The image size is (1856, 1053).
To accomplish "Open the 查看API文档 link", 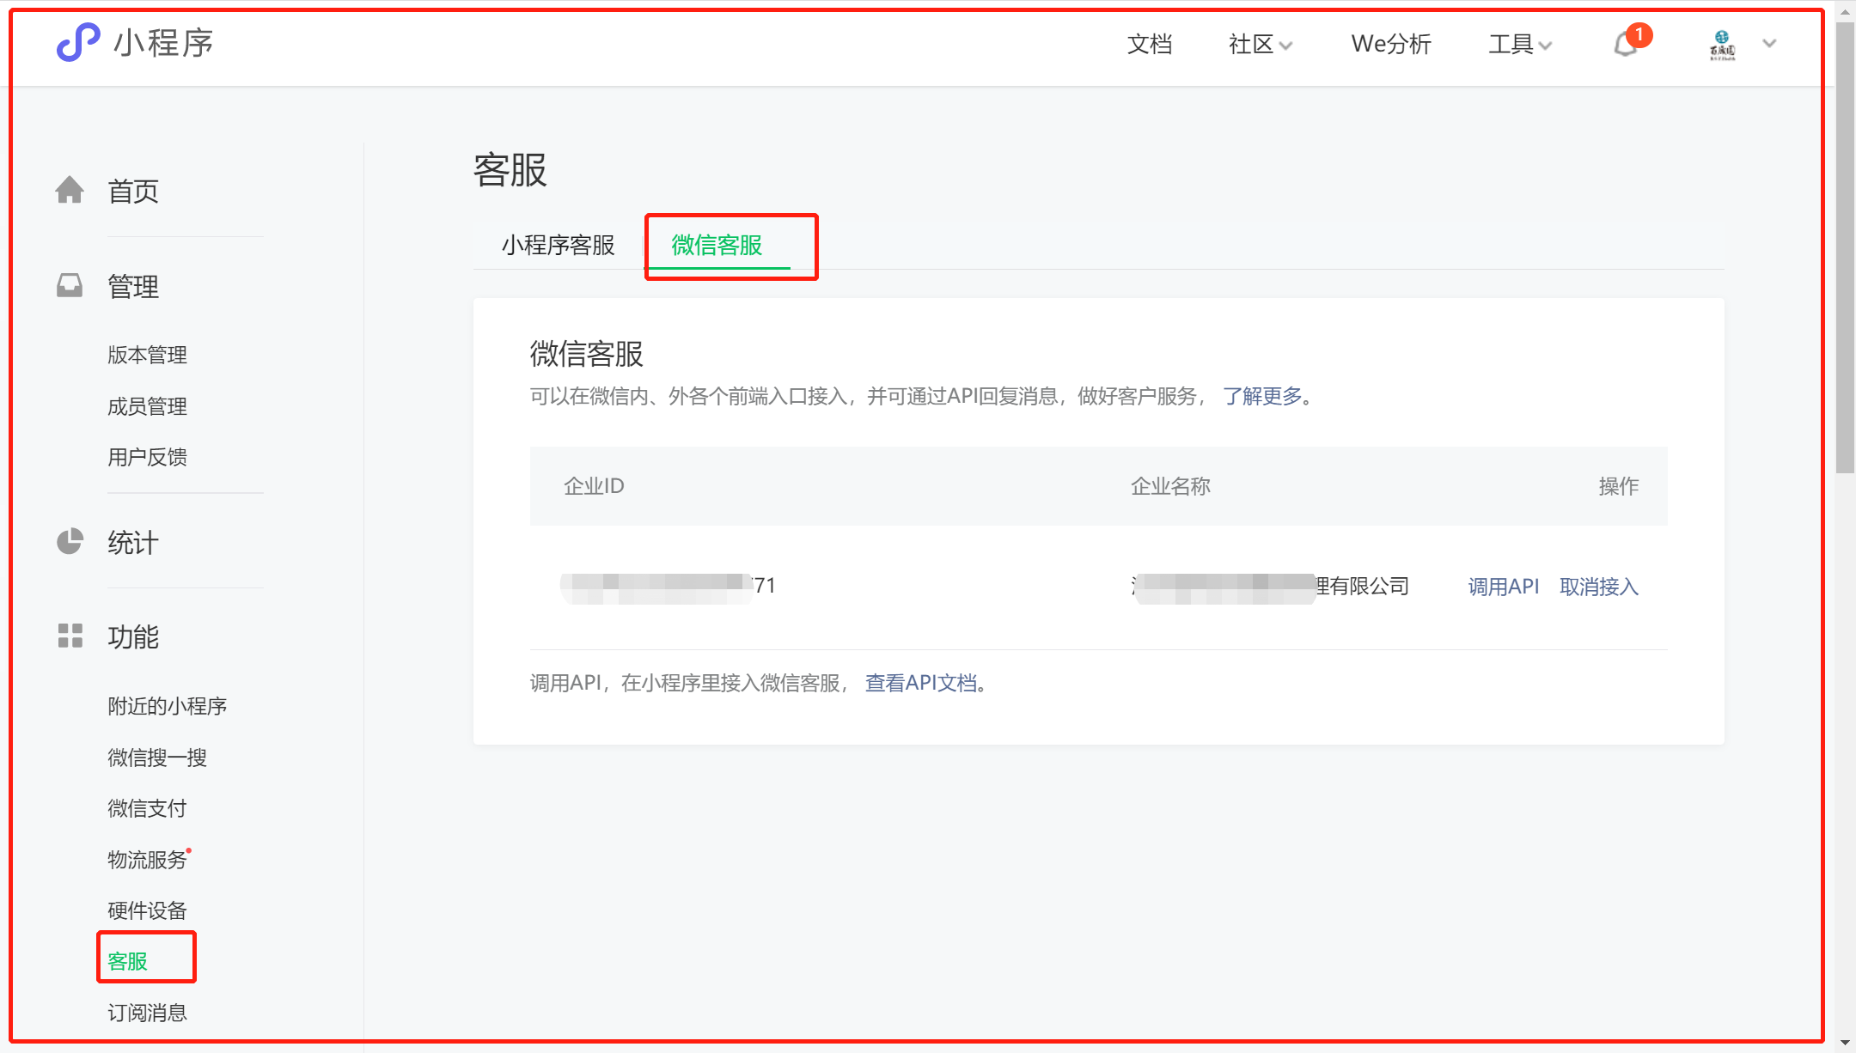I will (921, 683).
